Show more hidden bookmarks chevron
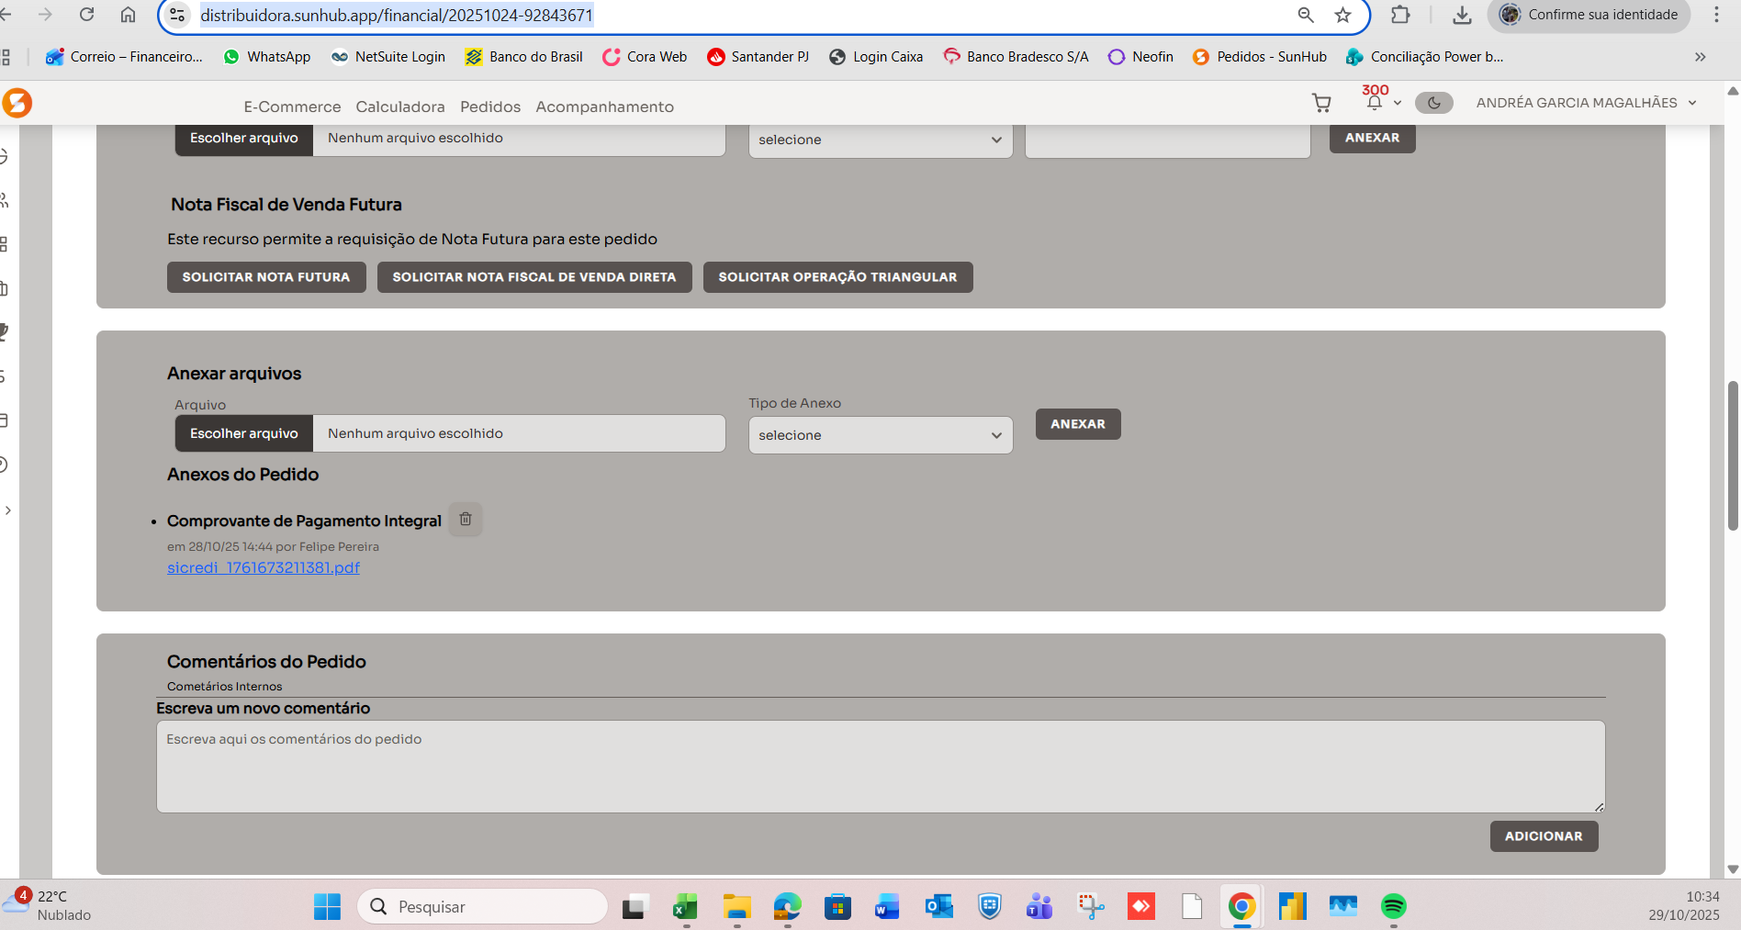Screen dimensions: 1741x930 [1700, 57]
